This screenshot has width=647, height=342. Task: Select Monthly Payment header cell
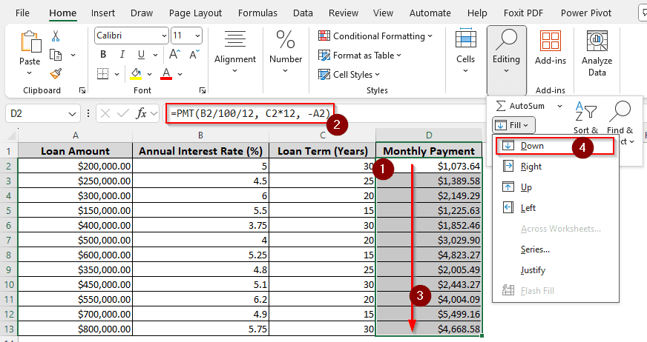429,151
